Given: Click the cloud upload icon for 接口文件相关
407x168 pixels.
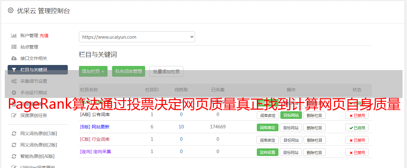Looking at the screenshot, I should (x=14, y=58).
